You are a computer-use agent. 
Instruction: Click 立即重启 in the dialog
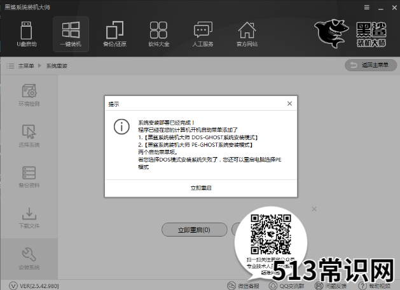pyautogui.click(x=201, y=188)
